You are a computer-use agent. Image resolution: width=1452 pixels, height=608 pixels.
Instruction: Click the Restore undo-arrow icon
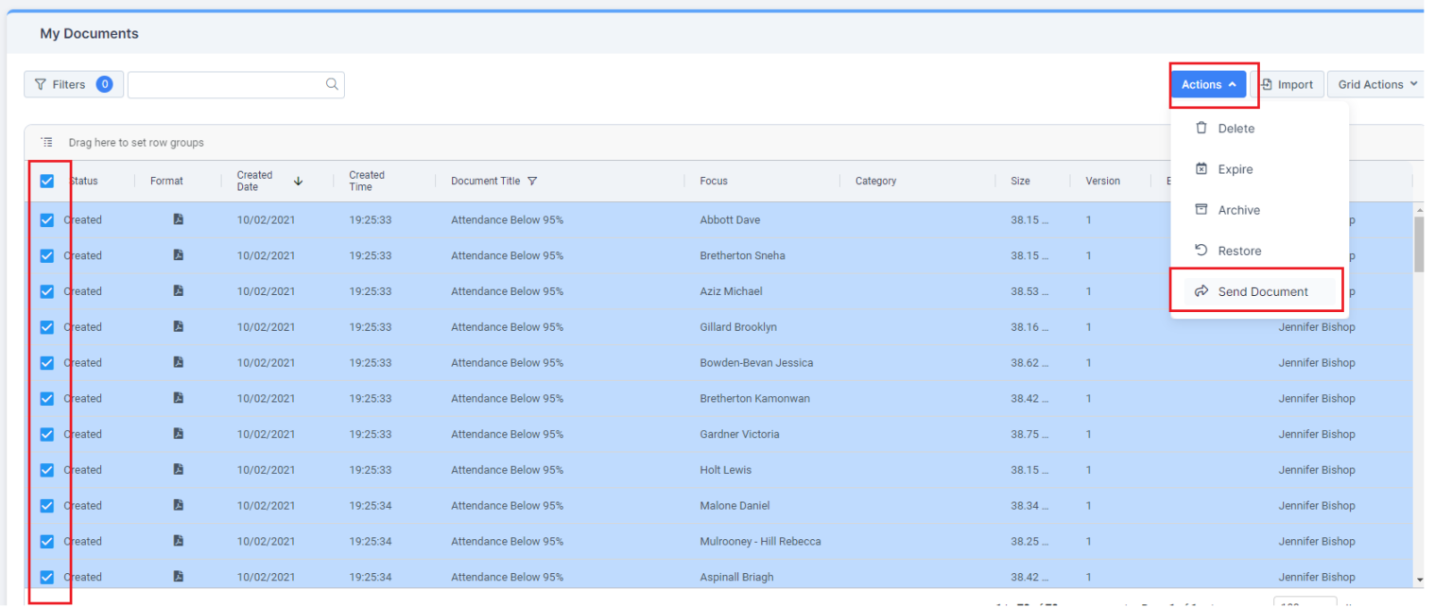tap(1202, 250)
